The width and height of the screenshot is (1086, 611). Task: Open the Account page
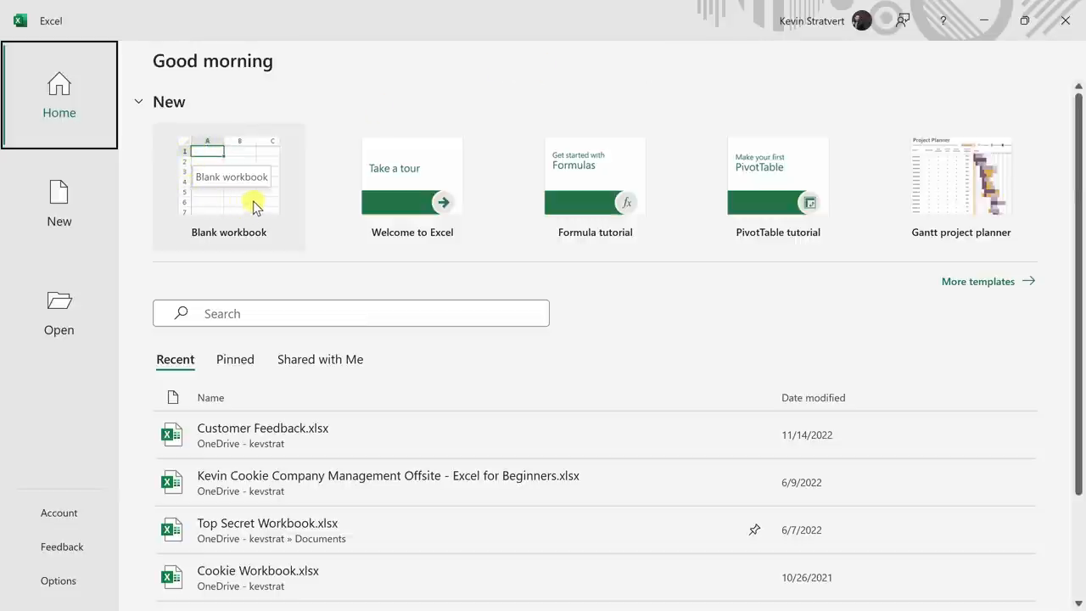(59, 513)
